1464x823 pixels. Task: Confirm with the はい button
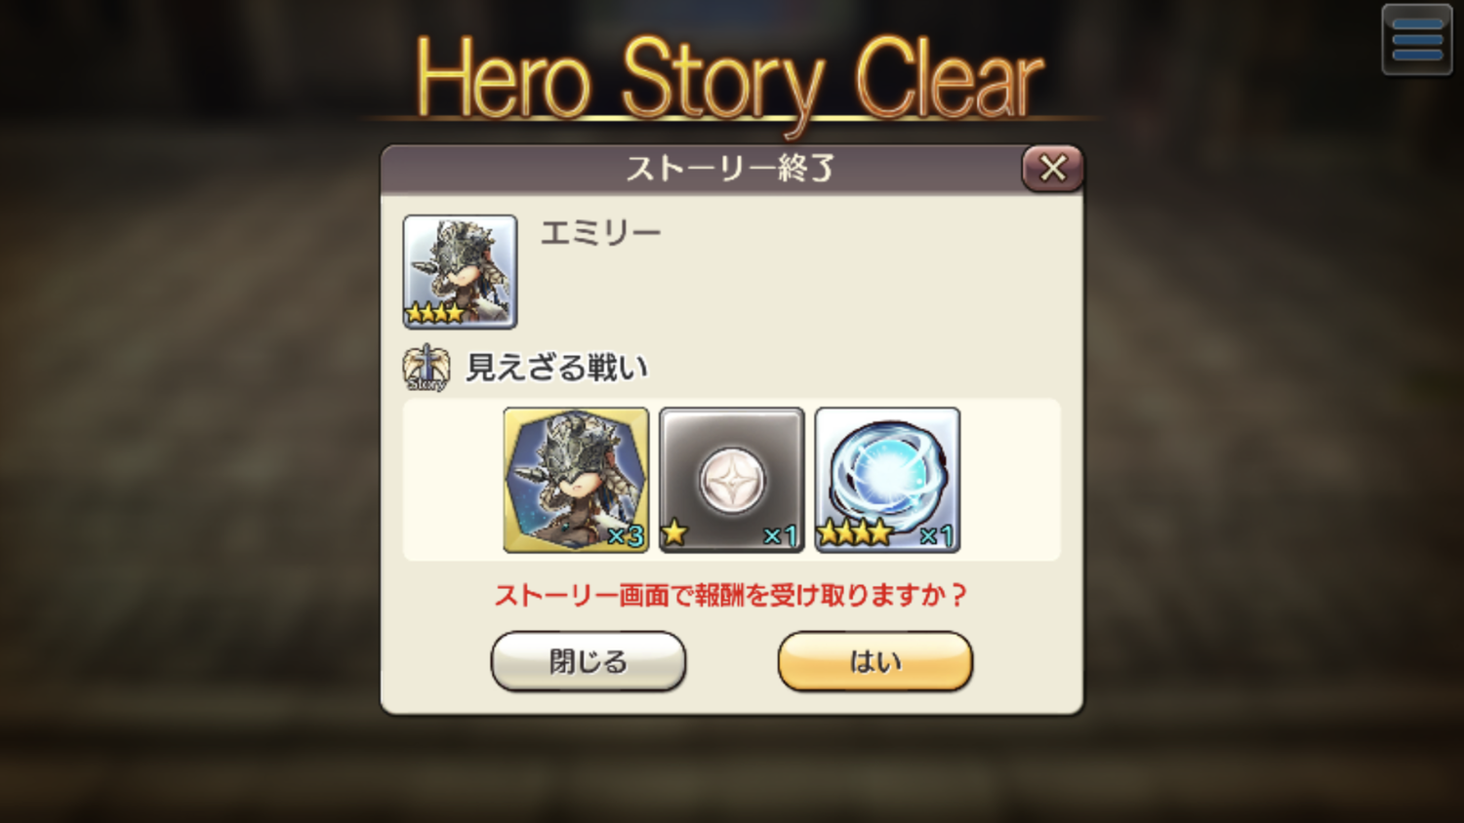pyautogui.click(x=875, y=661)
